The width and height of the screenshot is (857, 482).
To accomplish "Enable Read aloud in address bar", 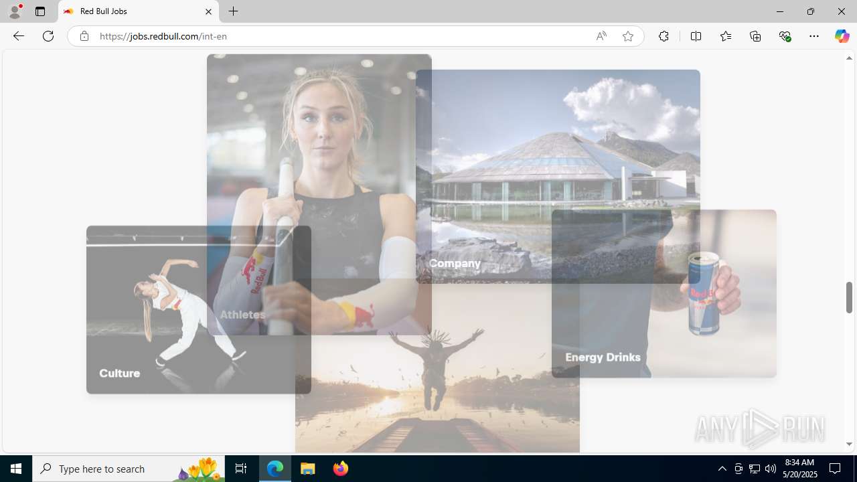I will coord(601,36).
